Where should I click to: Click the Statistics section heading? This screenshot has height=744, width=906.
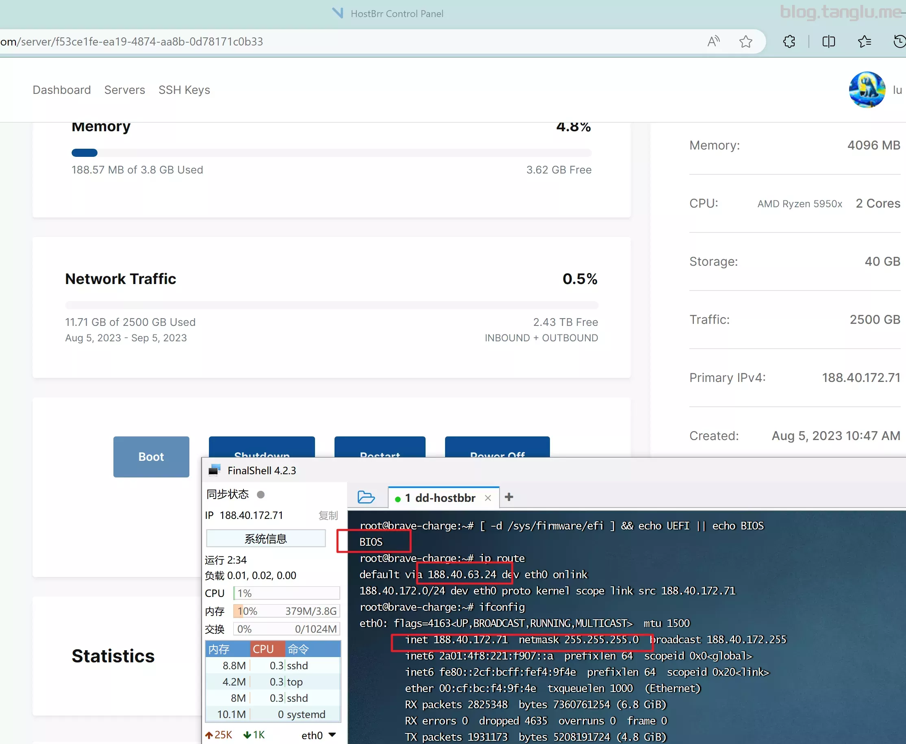pyautogui.click(x=113, y=656)
